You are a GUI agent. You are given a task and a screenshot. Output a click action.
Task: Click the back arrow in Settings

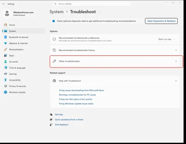[3, 4]
